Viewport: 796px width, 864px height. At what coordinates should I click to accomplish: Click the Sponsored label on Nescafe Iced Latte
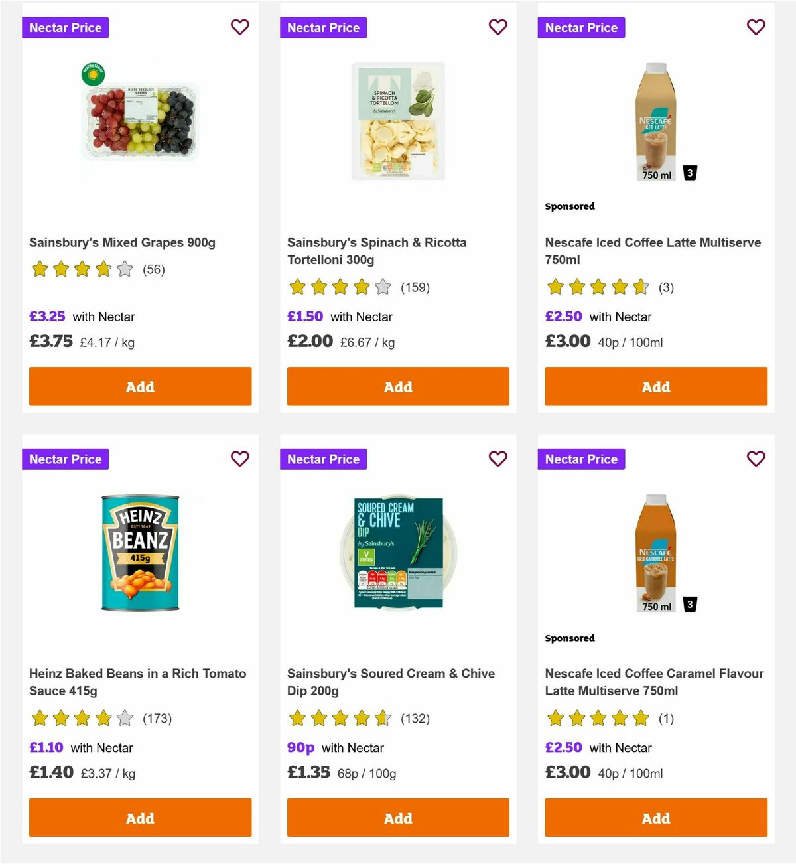coord(569,206)
